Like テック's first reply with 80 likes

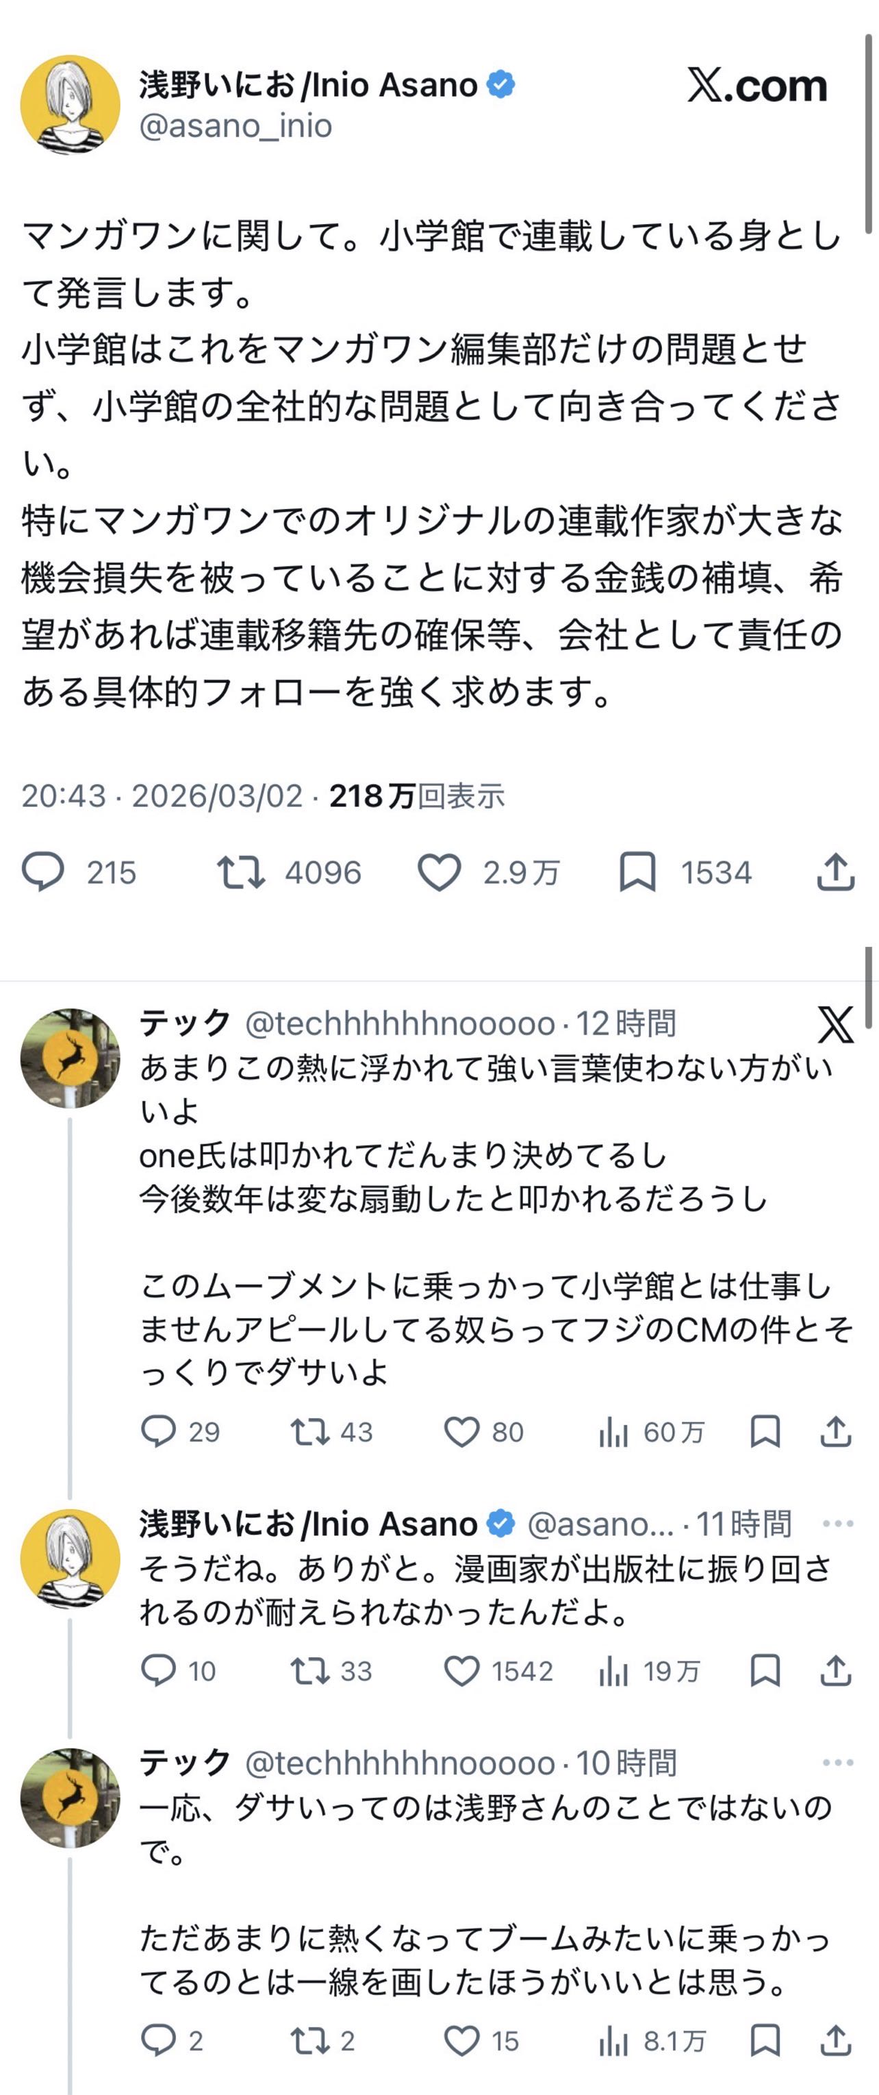point(461,1431)
